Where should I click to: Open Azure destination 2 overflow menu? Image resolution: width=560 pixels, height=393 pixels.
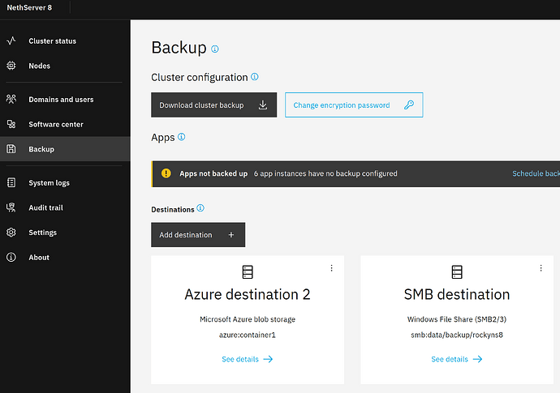(x=331, y=268)
